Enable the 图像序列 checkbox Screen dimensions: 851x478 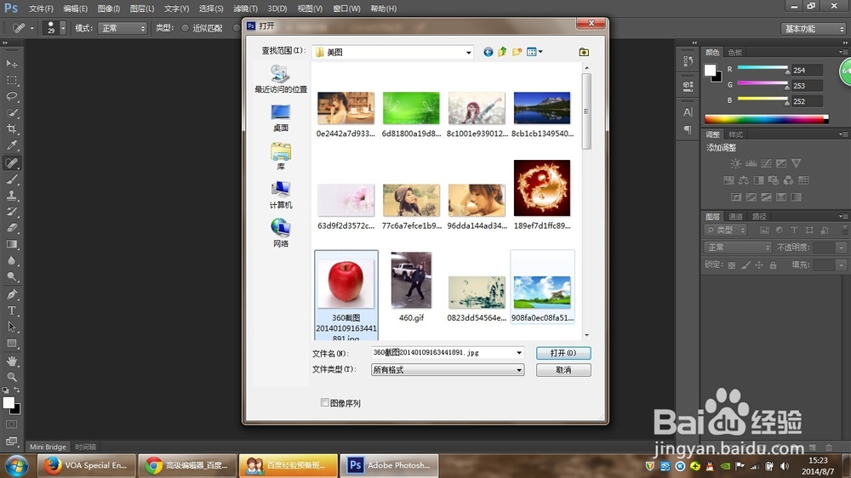coord(324,402)
